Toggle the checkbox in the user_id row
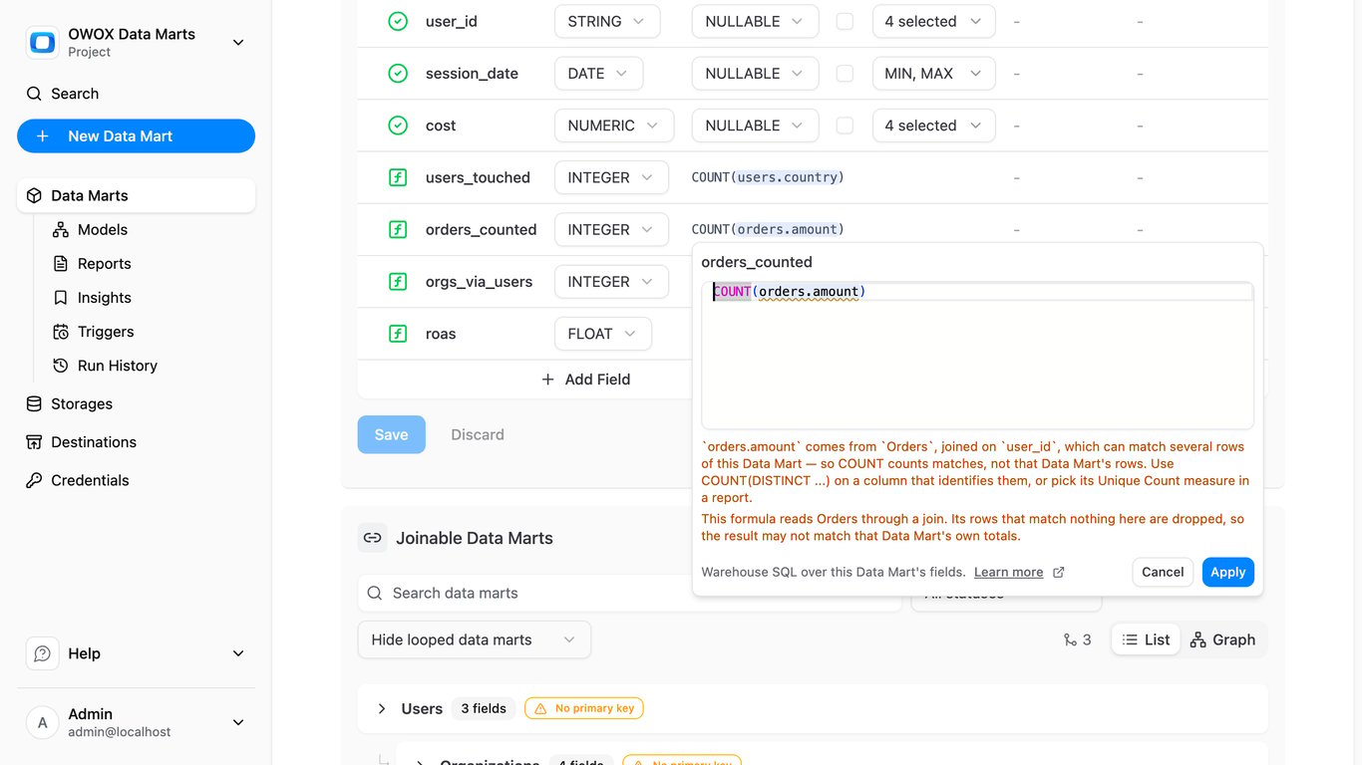The image size is (1362, 765). (845, 21)
